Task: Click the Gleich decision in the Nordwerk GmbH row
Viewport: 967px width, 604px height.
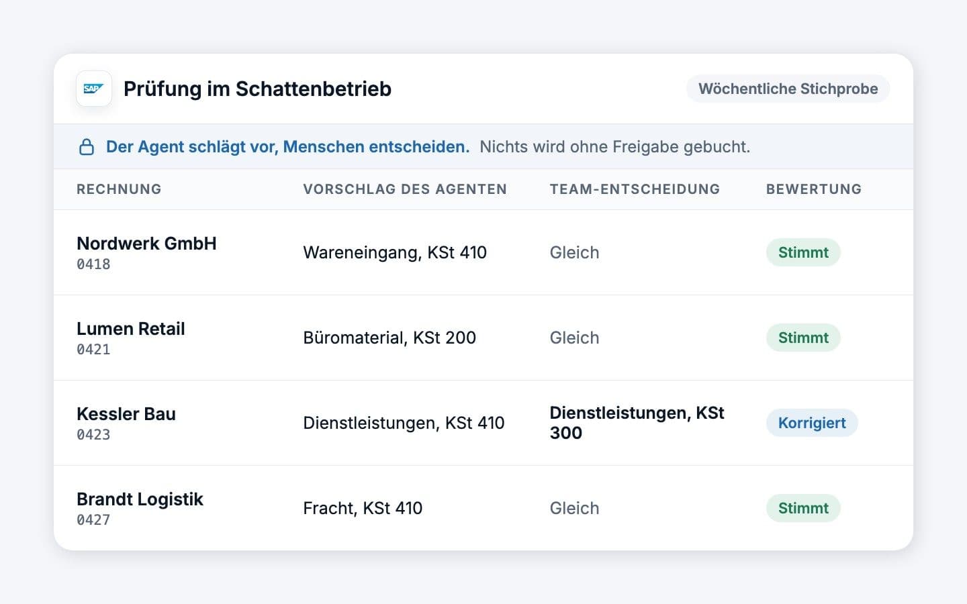Action: tap(574, 252)
